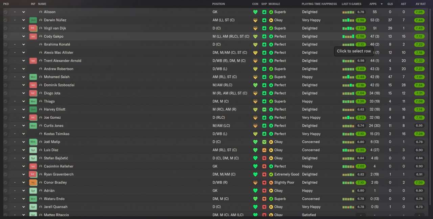The width and height of the screenshot is (433, 219).
Task: Click Mohamed Salah's 7.61 average rating pill
Action: 419,77
